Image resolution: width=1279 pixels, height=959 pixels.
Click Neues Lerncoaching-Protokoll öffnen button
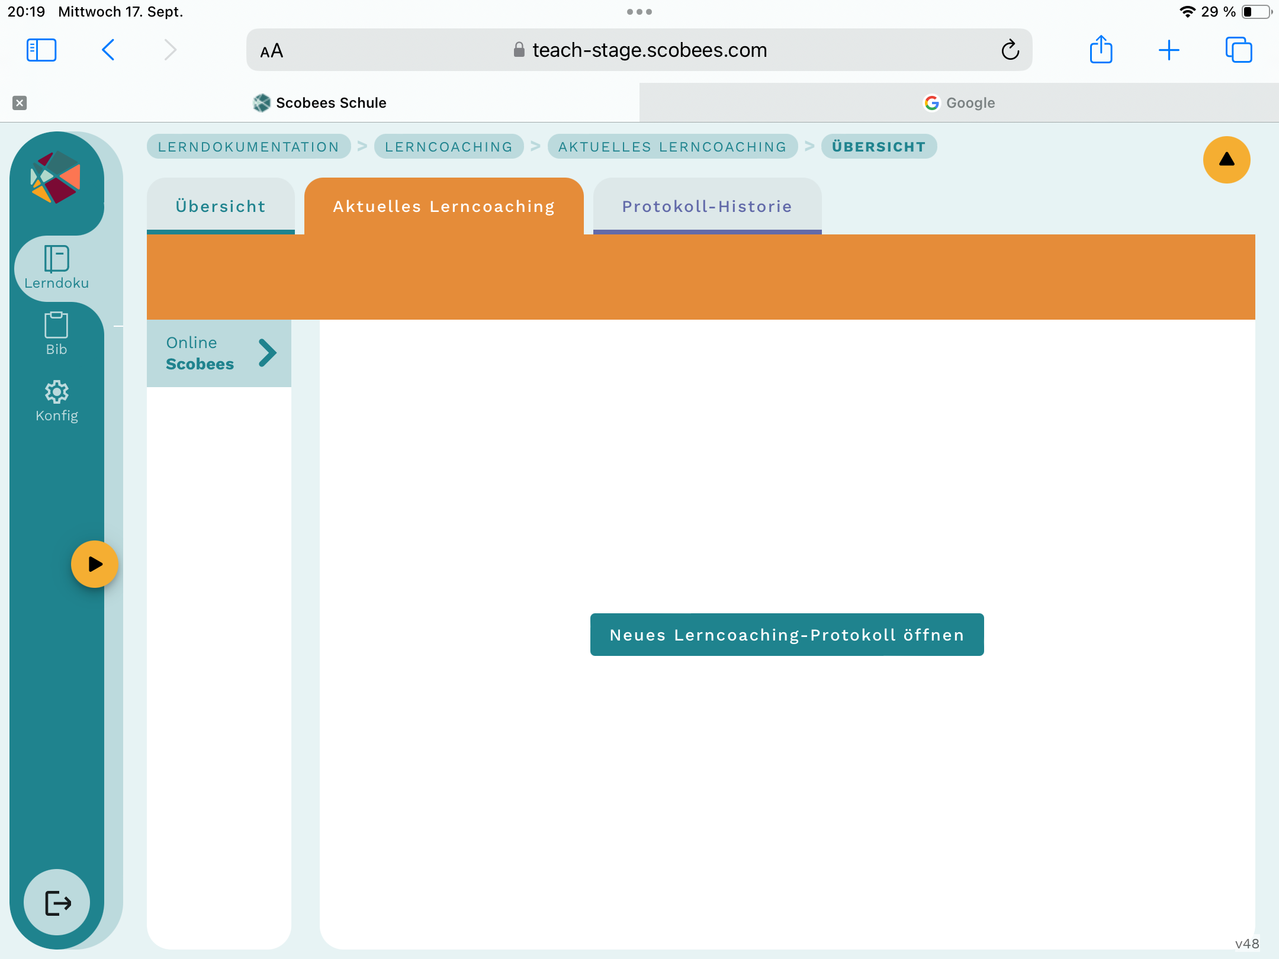point(787,635)
